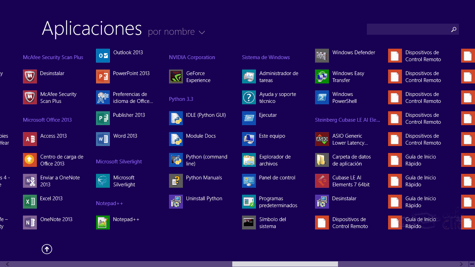
Task: Open the GeForce Experience icon
Action: tap(176, 76)
